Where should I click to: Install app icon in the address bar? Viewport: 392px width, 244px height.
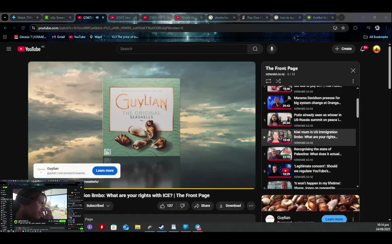click(x=335, y=28)
